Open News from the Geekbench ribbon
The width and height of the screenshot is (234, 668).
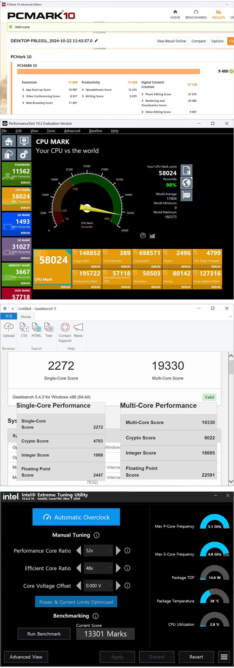[x=78, y=330]
